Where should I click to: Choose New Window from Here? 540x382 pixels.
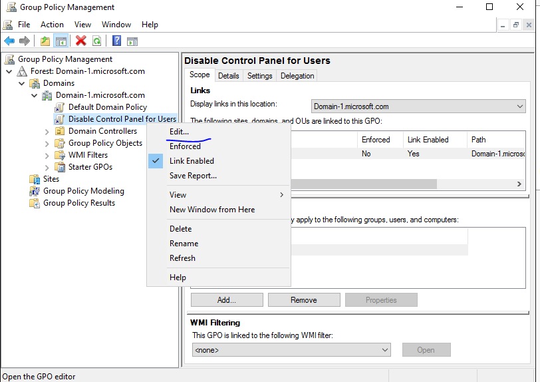tap(212, 209)
